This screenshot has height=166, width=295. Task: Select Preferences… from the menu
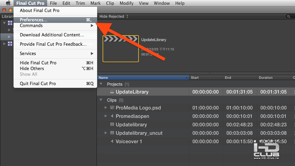(55, 20)
